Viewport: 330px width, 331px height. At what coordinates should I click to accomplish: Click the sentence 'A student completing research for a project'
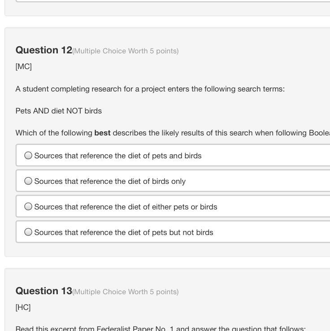[150, 89]
